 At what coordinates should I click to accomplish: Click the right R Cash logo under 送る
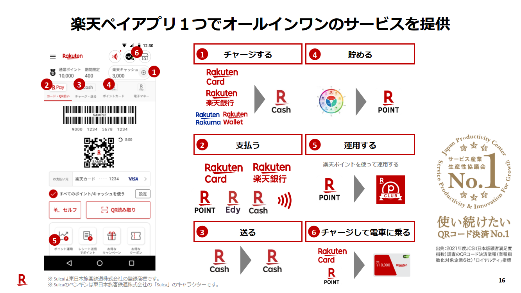coord(272,261)
